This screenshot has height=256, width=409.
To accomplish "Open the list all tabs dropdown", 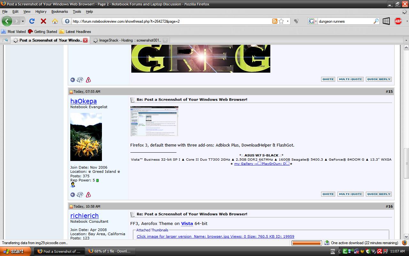I will (406, 40).
